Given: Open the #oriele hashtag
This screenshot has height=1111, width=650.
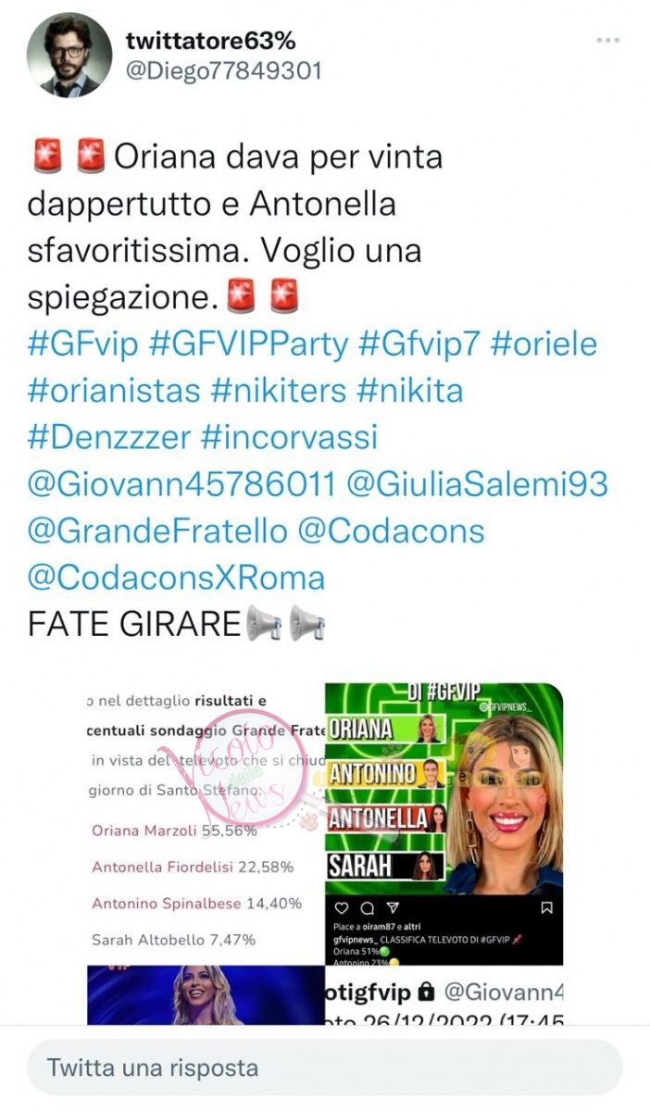Looking at the screenshot, I should pos(544,344).
